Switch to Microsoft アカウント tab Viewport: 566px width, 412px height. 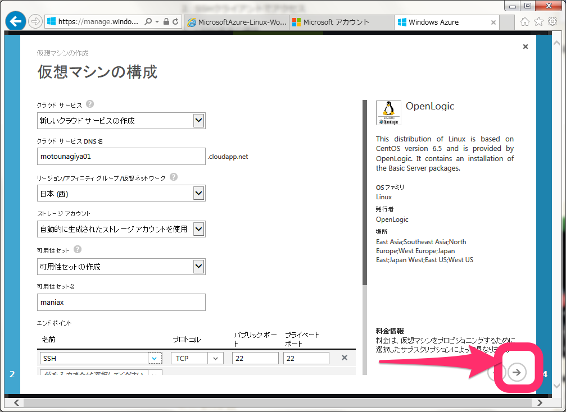(x=342, y=22)
